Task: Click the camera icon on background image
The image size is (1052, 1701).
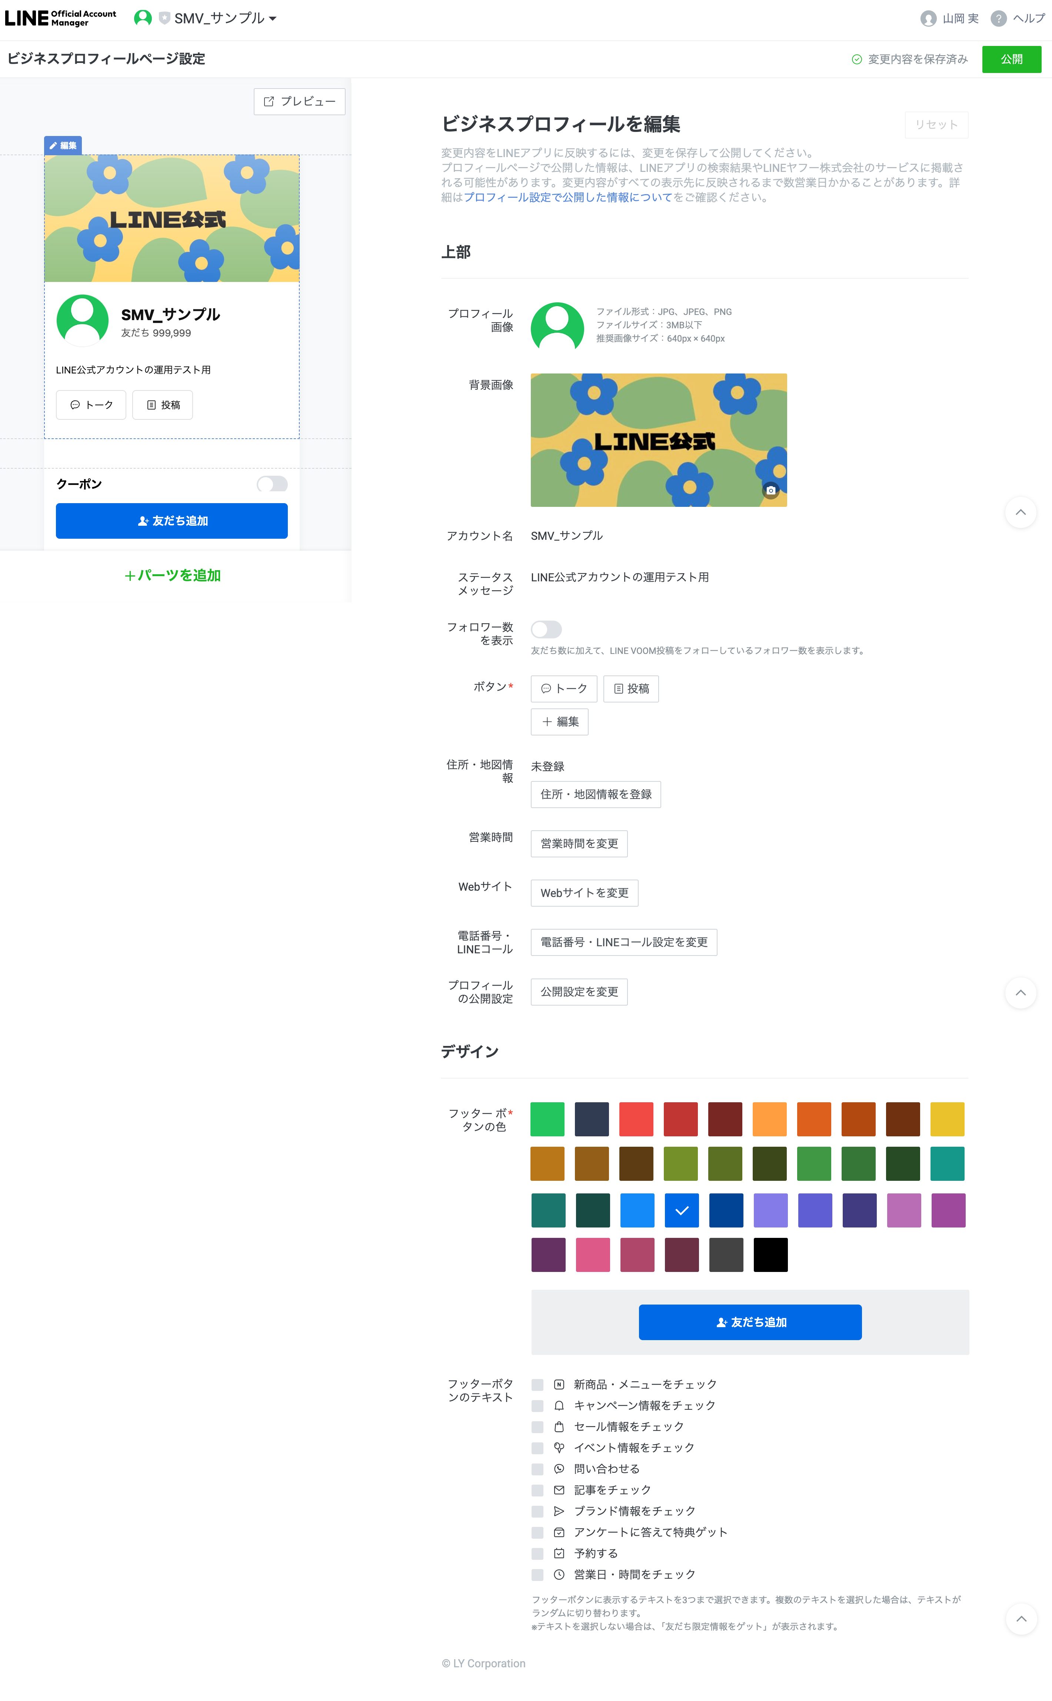Action: [770, 491]
